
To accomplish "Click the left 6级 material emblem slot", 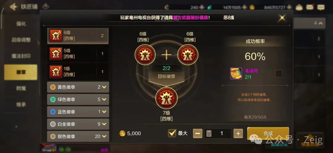I will point(145,55).
